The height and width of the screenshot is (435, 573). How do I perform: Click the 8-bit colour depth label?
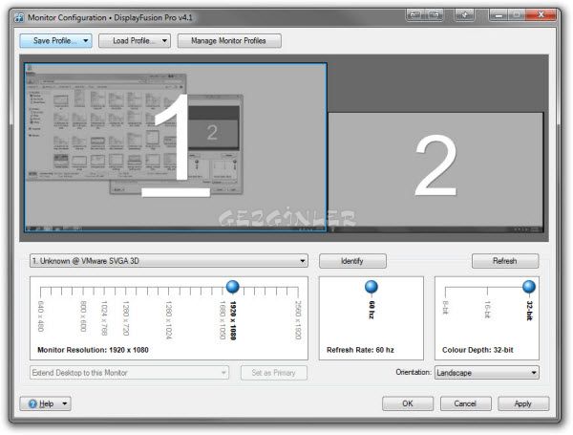point(445,308)
